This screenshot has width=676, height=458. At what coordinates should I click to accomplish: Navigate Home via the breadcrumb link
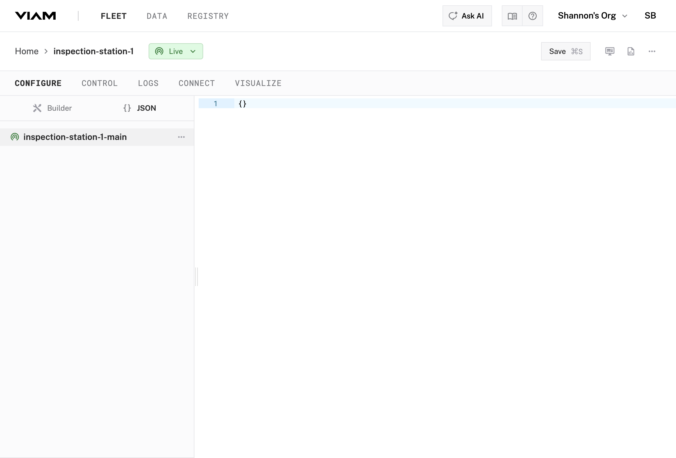(x=26, y=51)
